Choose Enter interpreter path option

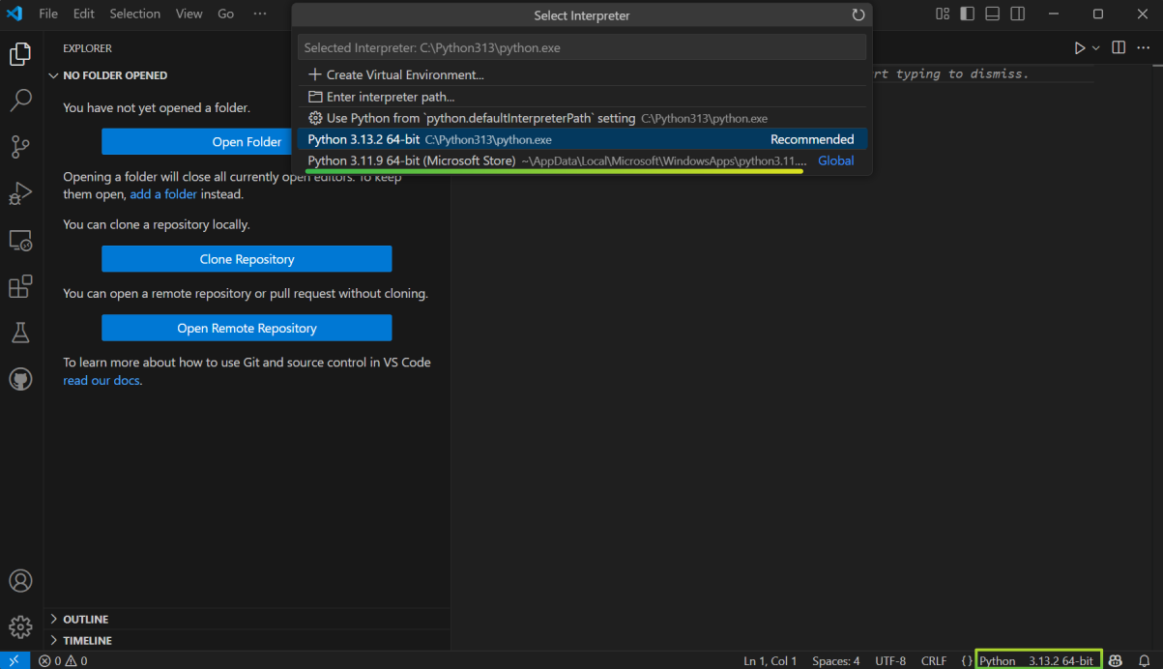click(582, 97)
